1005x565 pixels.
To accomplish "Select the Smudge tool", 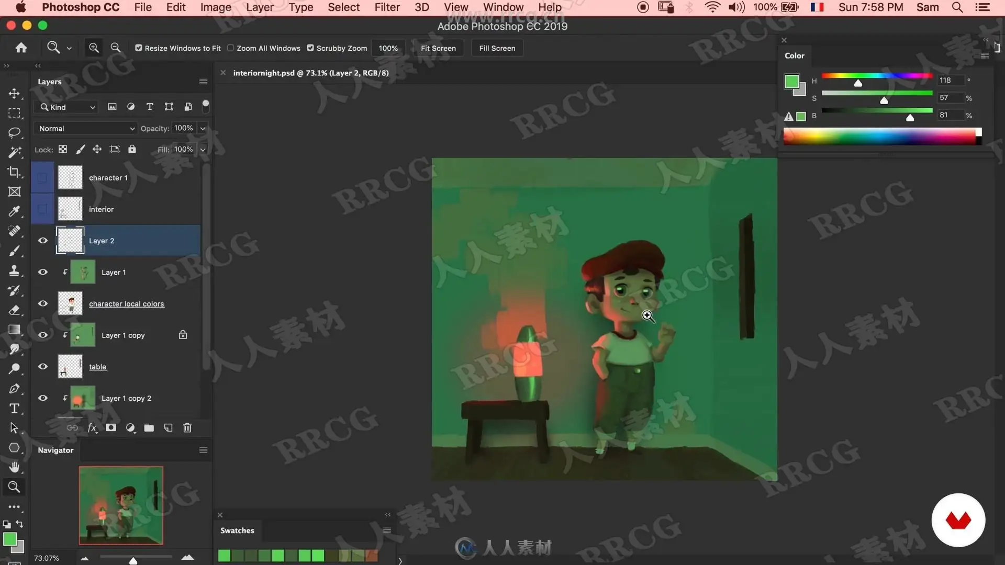I will point(14,349).
